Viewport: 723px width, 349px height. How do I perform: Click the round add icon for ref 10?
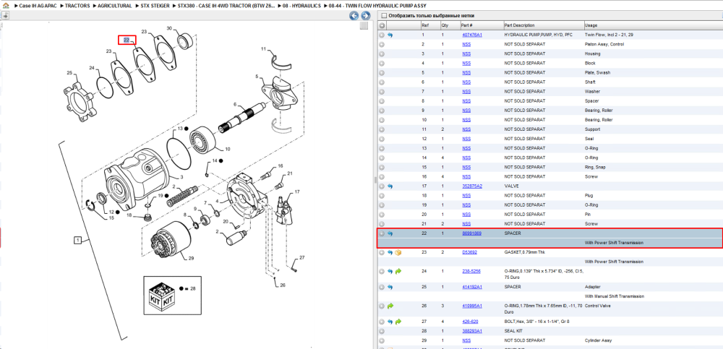(x=382, y=120)
